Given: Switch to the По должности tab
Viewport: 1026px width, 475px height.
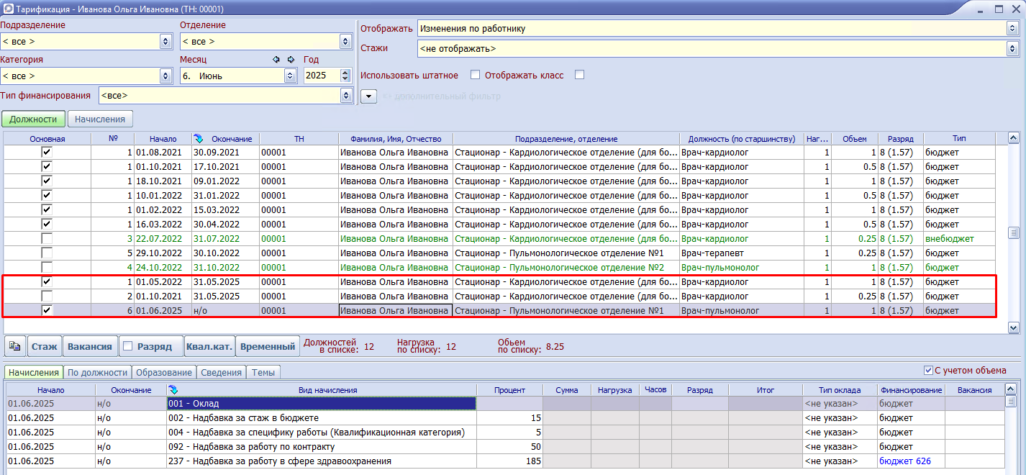Looking at the screenshot, I should [97, 372].
